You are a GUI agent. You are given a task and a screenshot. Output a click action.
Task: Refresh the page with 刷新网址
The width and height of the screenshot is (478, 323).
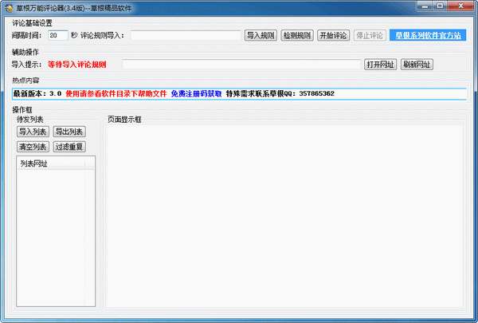tap(419, 65)
